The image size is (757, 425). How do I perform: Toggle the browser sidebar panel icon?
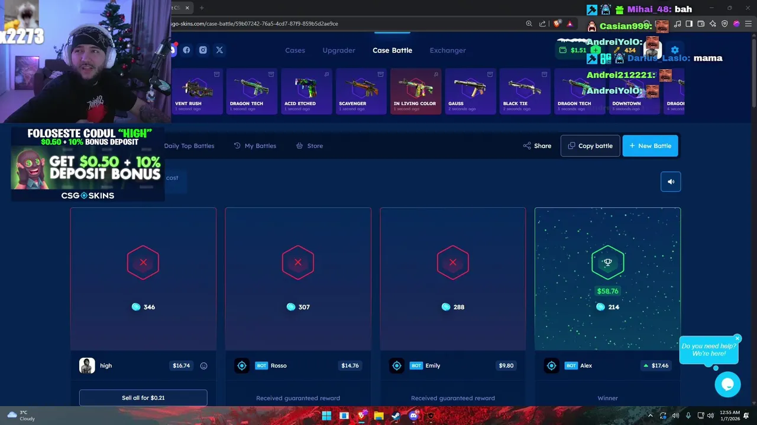point(689,24)
